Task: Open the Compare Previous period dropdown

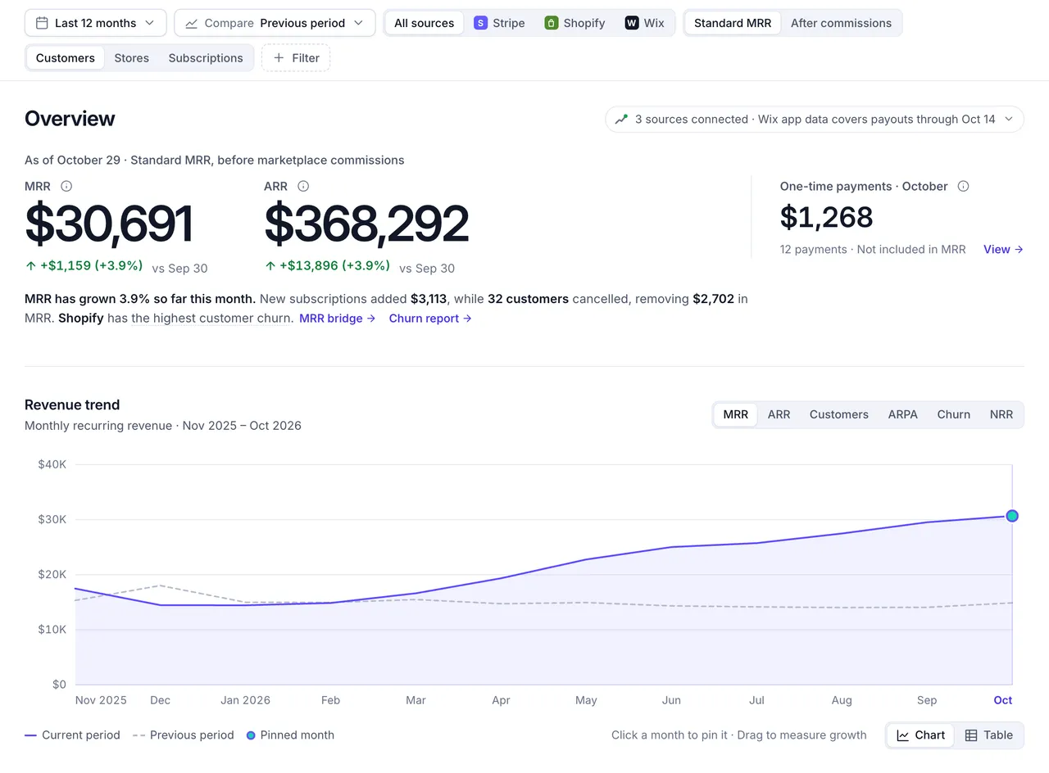Action: tap(275, 23)
